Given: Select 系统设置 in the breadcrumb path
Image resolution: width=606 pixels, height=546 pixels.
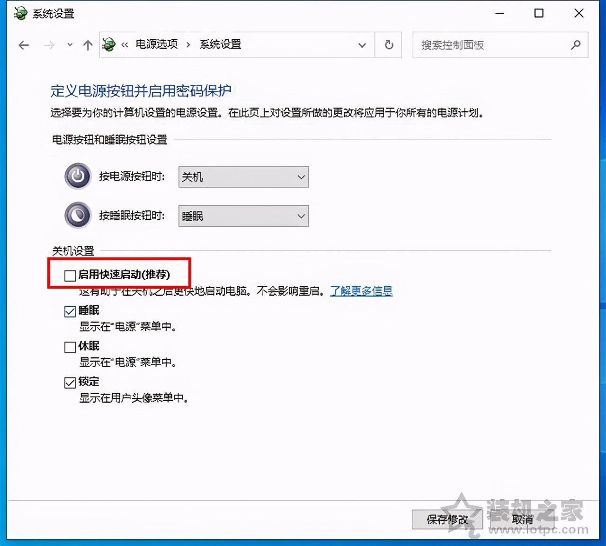Looking at the screenshot, I should coord(219,44).
